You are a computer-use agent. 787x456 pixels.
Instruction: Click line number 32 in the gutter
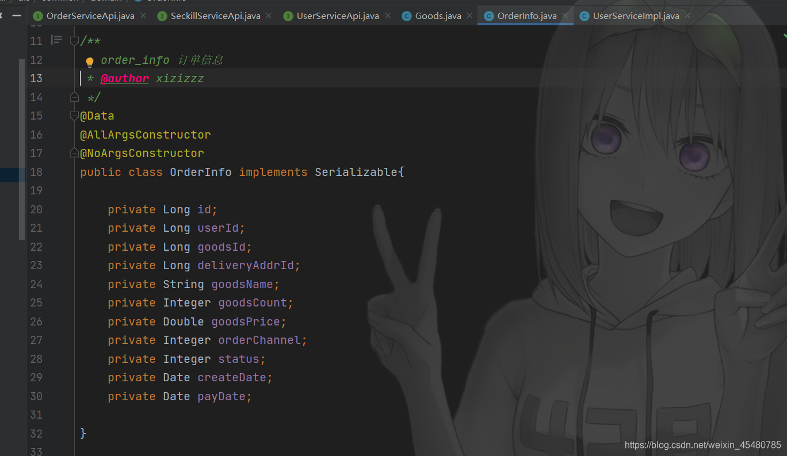pos(36,434)
